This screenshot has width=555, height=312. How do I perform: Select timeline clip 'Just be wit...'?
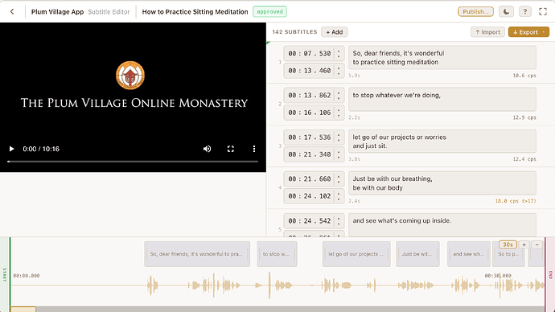pyautogui.click(x=417, y=254)
